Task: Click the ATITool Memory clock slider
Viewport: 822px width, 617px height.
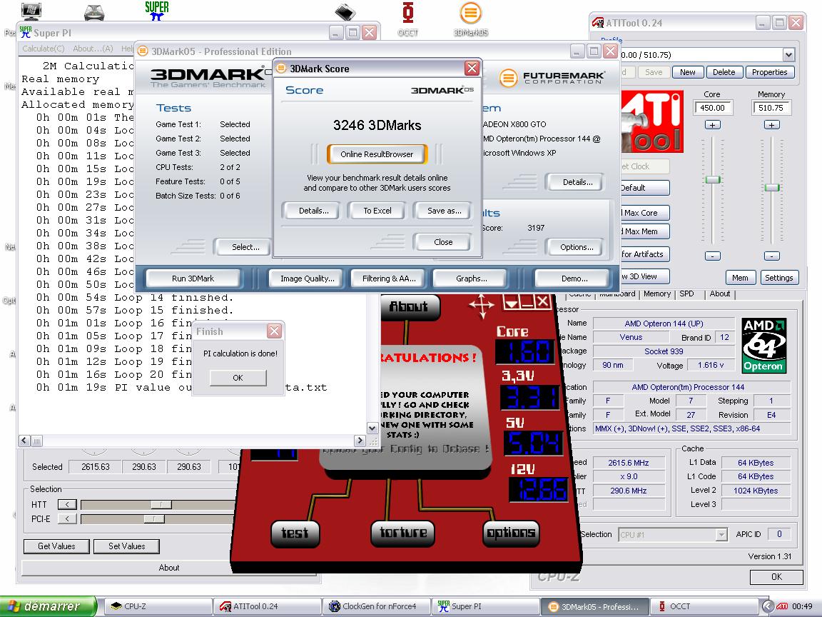Action: click(x=771, y=187)
